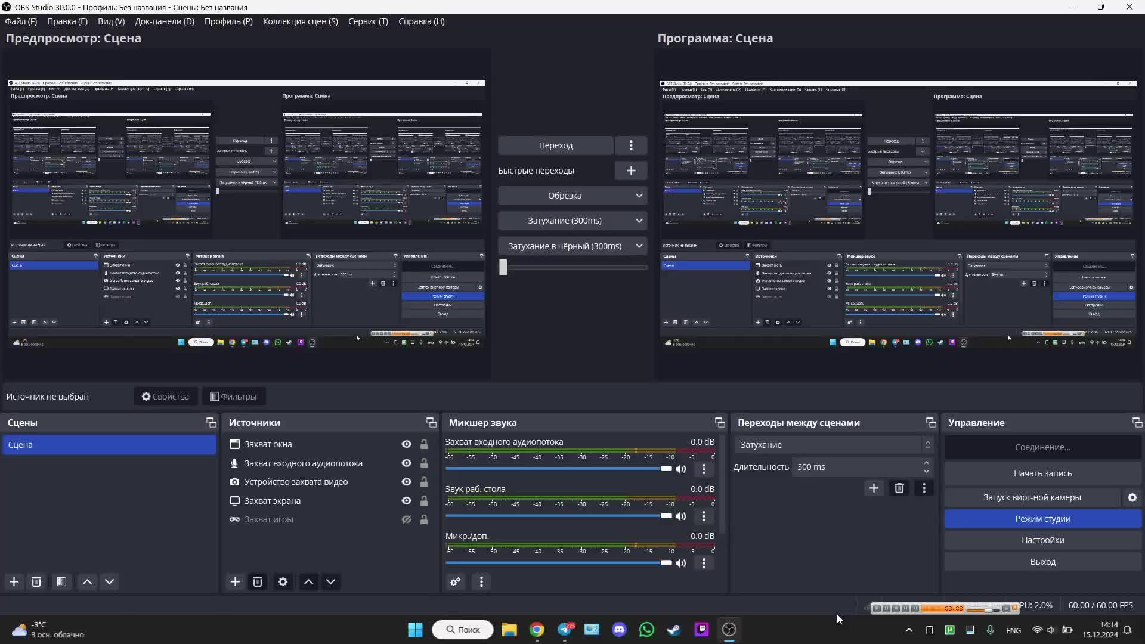Open the Правка (E) menu
The width and height of the screenshot is (1145, 644).
pos(67,21)
